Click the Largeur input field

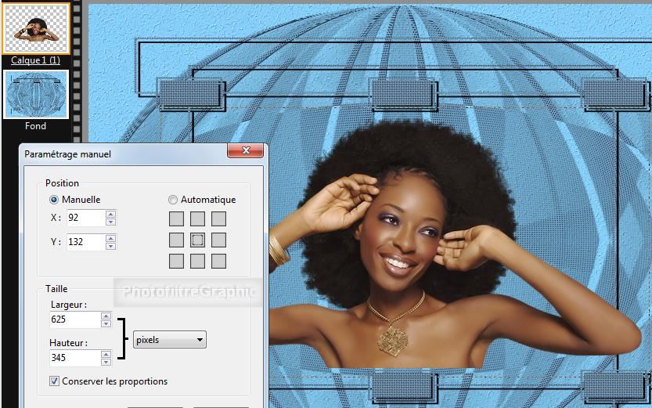[74, 320]
